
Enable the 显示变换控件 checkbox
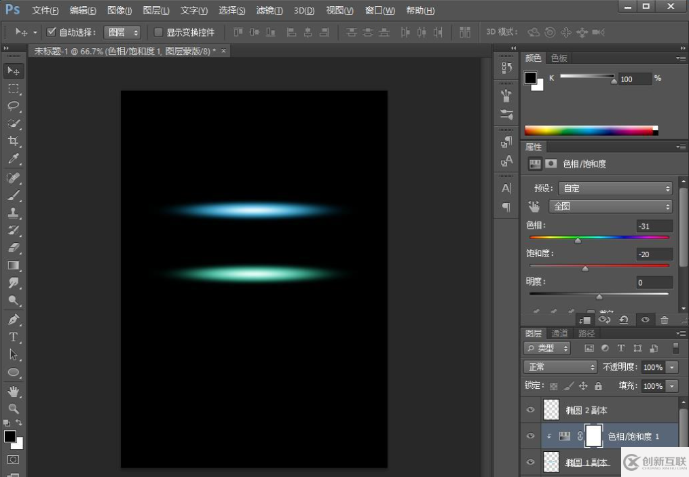tap(158, 32)
